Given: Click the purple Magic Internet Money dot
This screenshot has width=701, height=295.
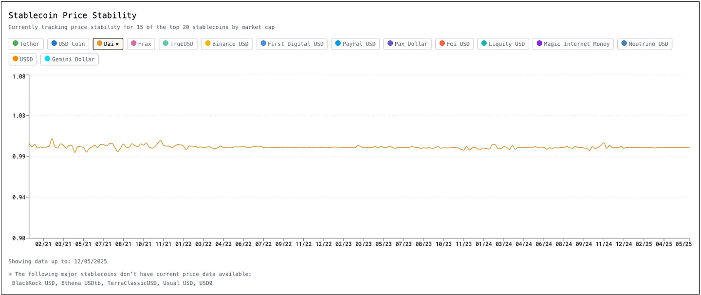Looking at the screenshot, I should [539, 44].
